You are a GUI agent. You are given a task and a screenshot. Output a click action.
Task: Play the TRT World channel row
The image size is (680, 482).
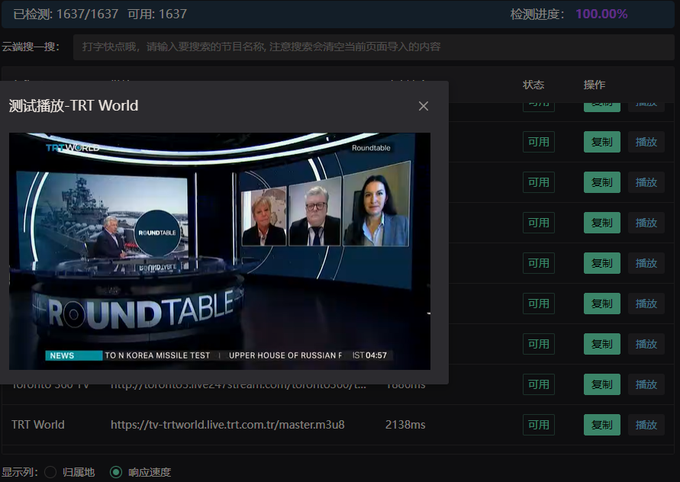click(x=646, y=425)
